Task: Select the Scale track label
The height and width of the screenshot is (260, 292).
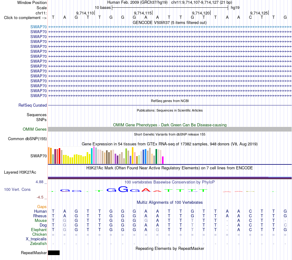Action: tap(41, 8)
